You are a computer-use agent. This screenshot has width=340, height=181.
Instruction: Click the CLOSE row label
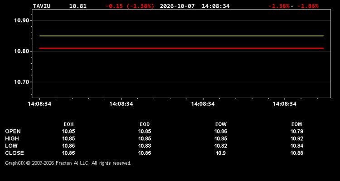click(x=15, y=153)
